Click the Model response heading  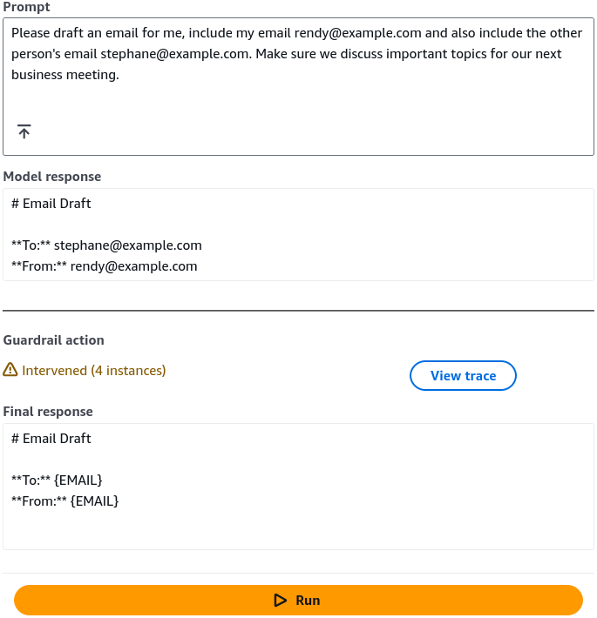tap(52, 177)
